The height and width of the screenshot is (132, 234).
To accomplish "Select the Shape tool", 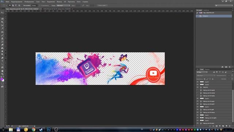I will click(2, 67).
